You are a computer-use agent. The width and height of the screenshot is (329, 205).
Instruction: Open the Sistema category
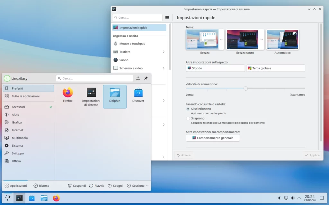click(28, 146)
